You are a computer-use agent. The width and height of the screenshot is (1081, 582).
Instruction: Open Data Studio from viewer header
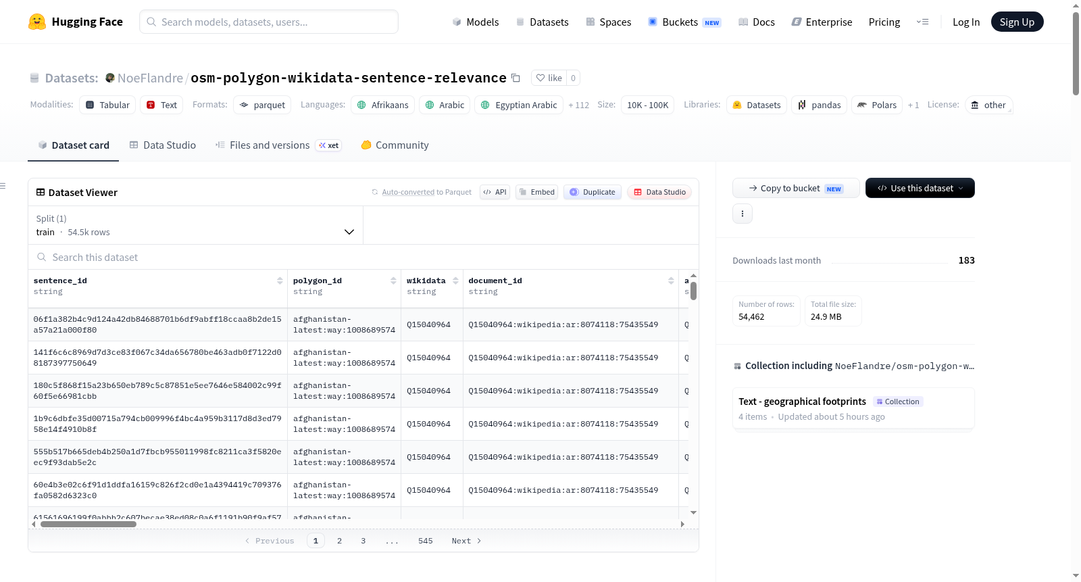pos(659,192)
